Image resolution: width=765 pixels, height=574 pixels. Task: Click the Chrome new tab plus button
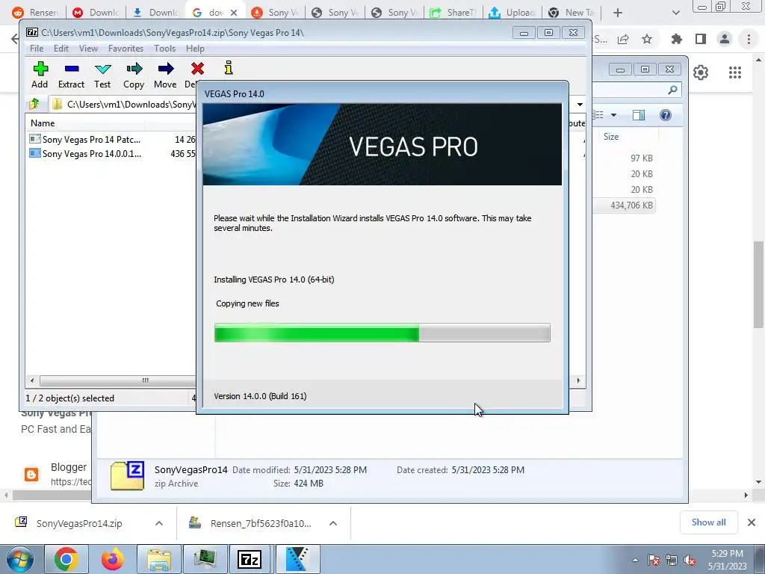pyautogui.click(x=618, y=13)
